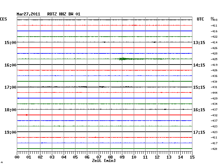Click minute tick label 07
The width and height of the screenshot is (219, 166).
coord(99,157)
